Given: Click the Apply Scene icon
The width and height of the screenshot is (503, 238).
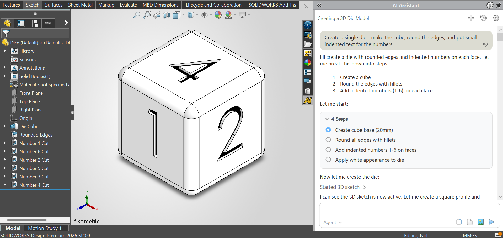Looking at the screenshot, I should 229,15.
